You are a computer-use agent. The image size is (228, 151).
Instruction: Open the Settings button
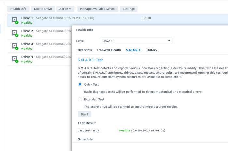coord(129,9)
